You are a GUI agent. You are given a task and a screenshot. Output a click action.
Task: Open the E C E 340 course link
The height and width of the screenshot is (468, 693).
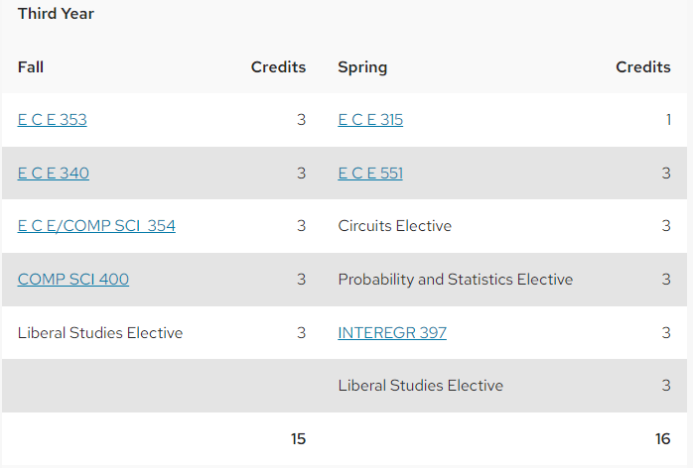coord(54,174)
